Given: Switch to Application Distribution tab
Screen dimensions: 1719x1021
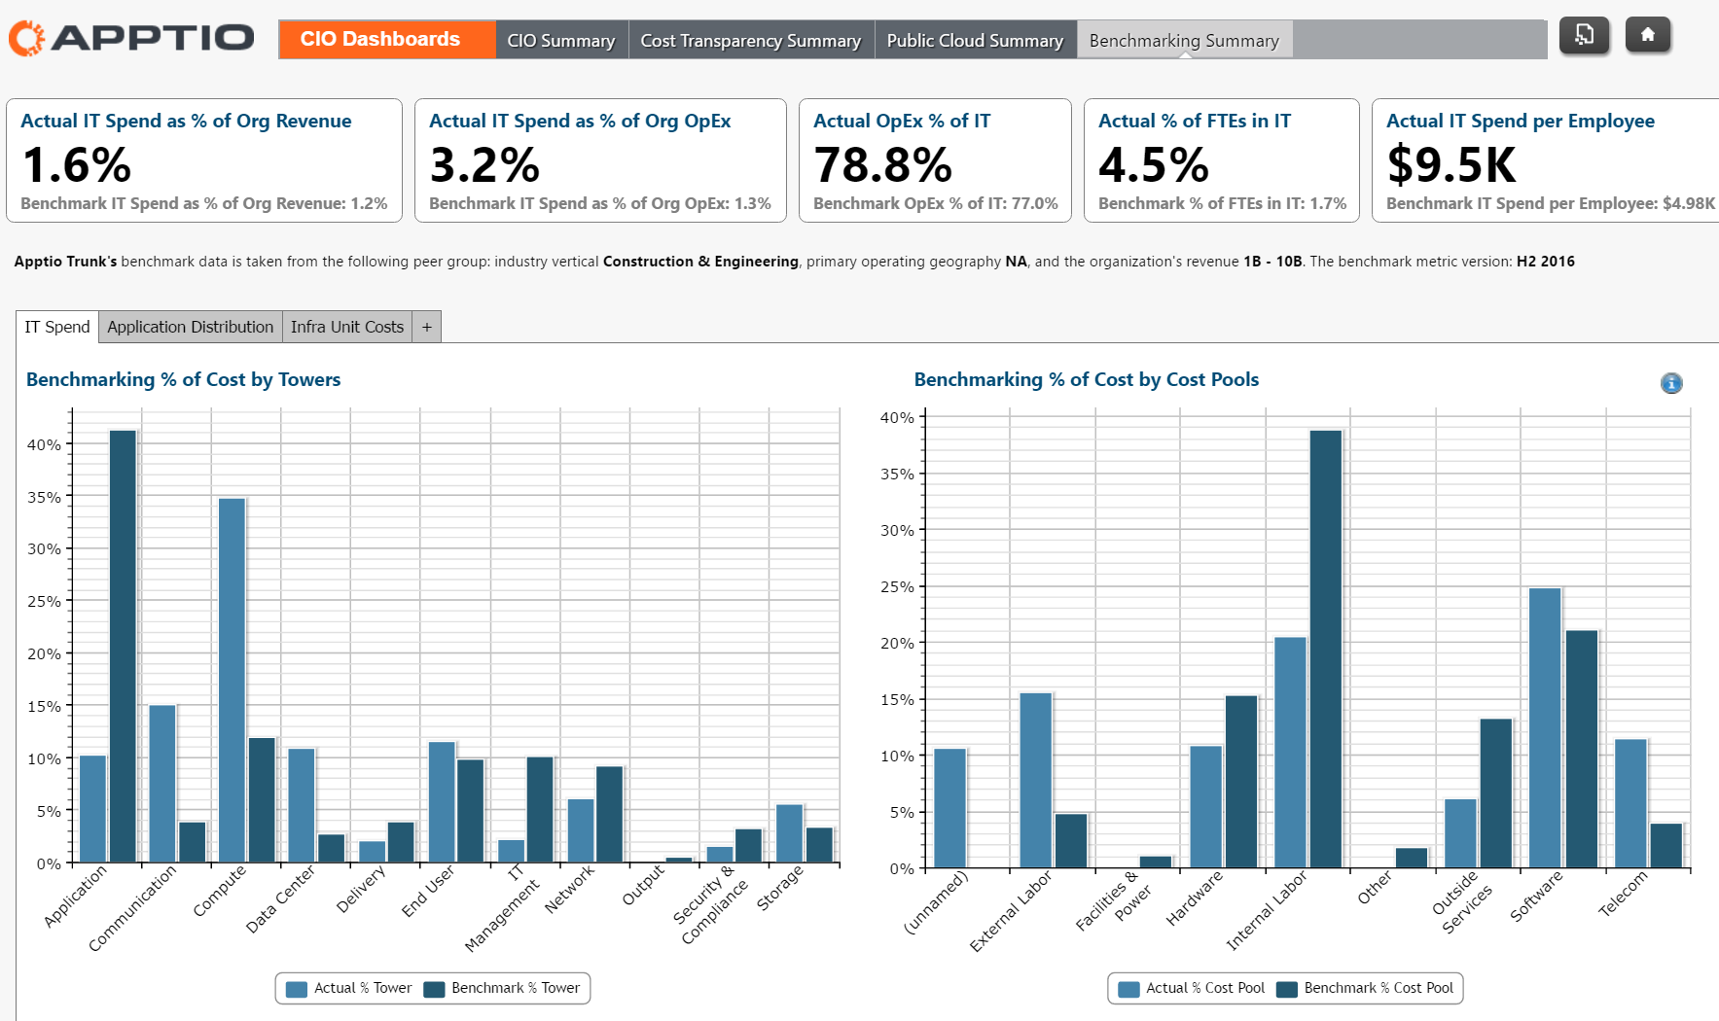Looking at the screenshot, I should pos(191,327).
